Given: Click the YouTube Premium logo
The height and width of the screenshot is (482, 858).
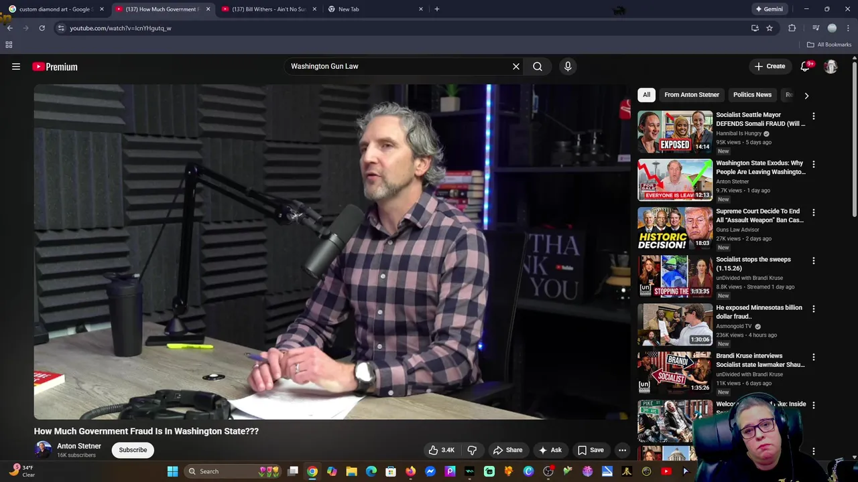Looking at the screenshot, I should pyautogui.click(x=55, y=66).
